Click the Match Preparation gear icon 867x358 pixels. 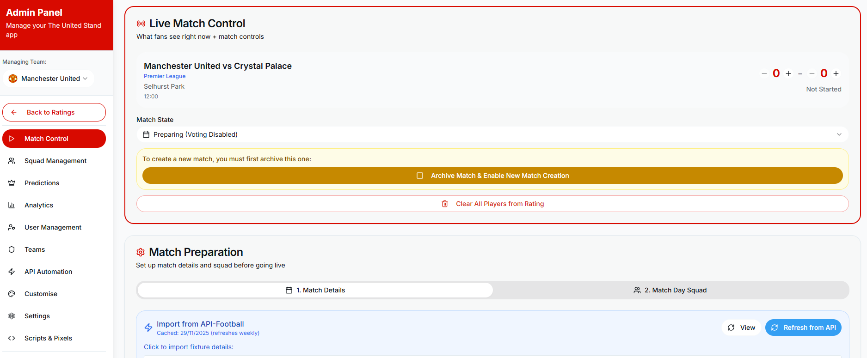pyautogui.click(x=141, y=252)
